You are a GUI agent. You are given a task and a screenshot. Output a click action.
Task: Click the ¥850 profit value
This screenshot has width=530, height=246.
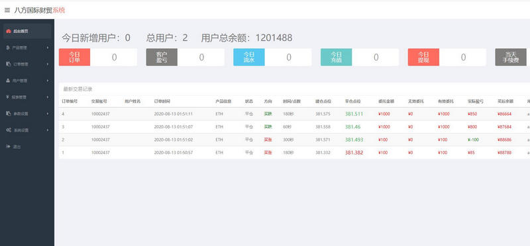[x=472, y=114]
